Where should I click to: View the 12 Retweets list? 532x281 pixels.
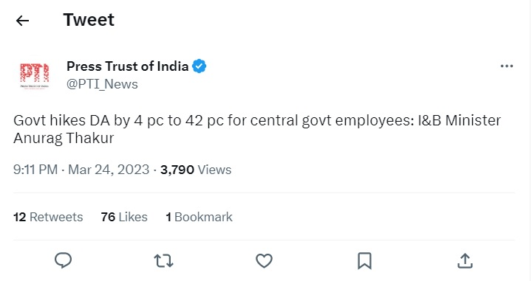click(x=48, y=217)
